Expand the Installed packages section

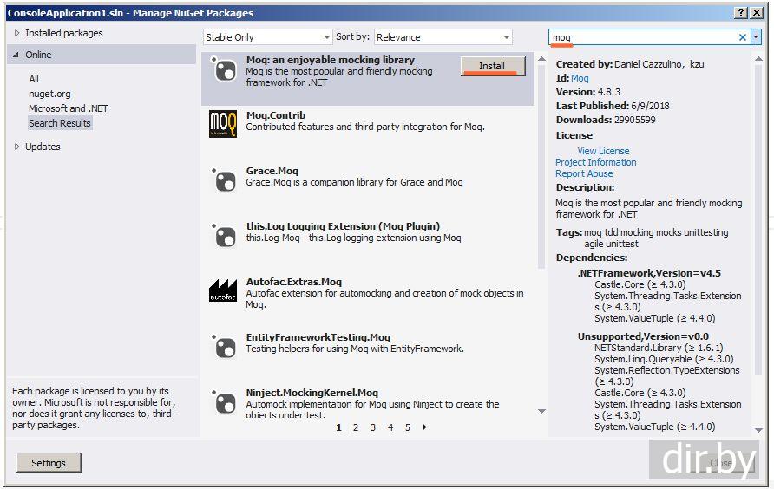pyautogui.click(x=17, y=33)
